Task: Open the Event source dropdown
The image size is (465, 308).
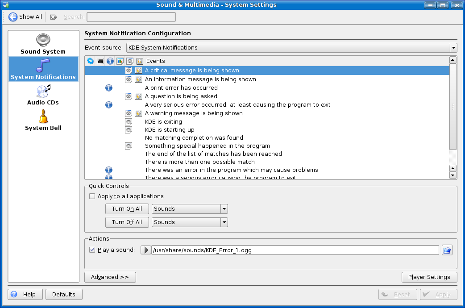Action: point(292,48)
